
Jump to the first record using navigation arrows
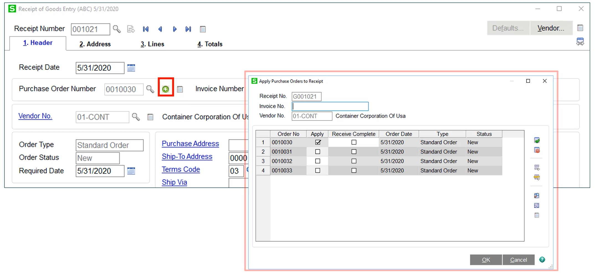point(145,29)
